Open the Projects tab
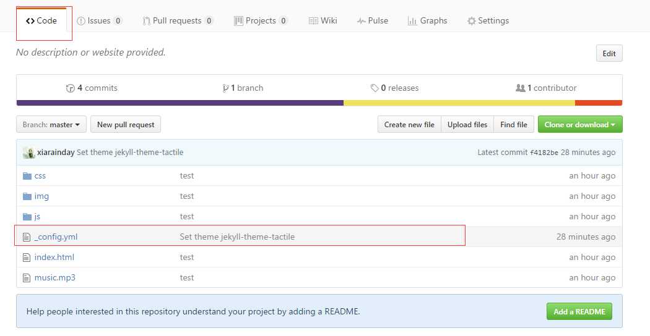The height and width of the screenshot is (336, 650). coord(261,20)
